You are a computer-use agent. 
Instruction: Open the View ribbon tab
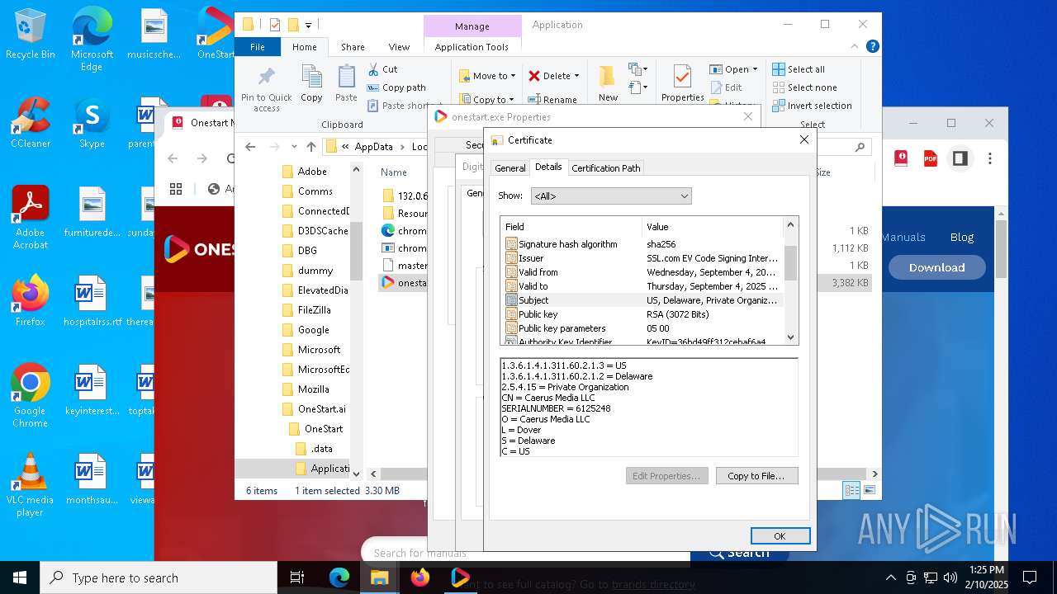point(399,47)
